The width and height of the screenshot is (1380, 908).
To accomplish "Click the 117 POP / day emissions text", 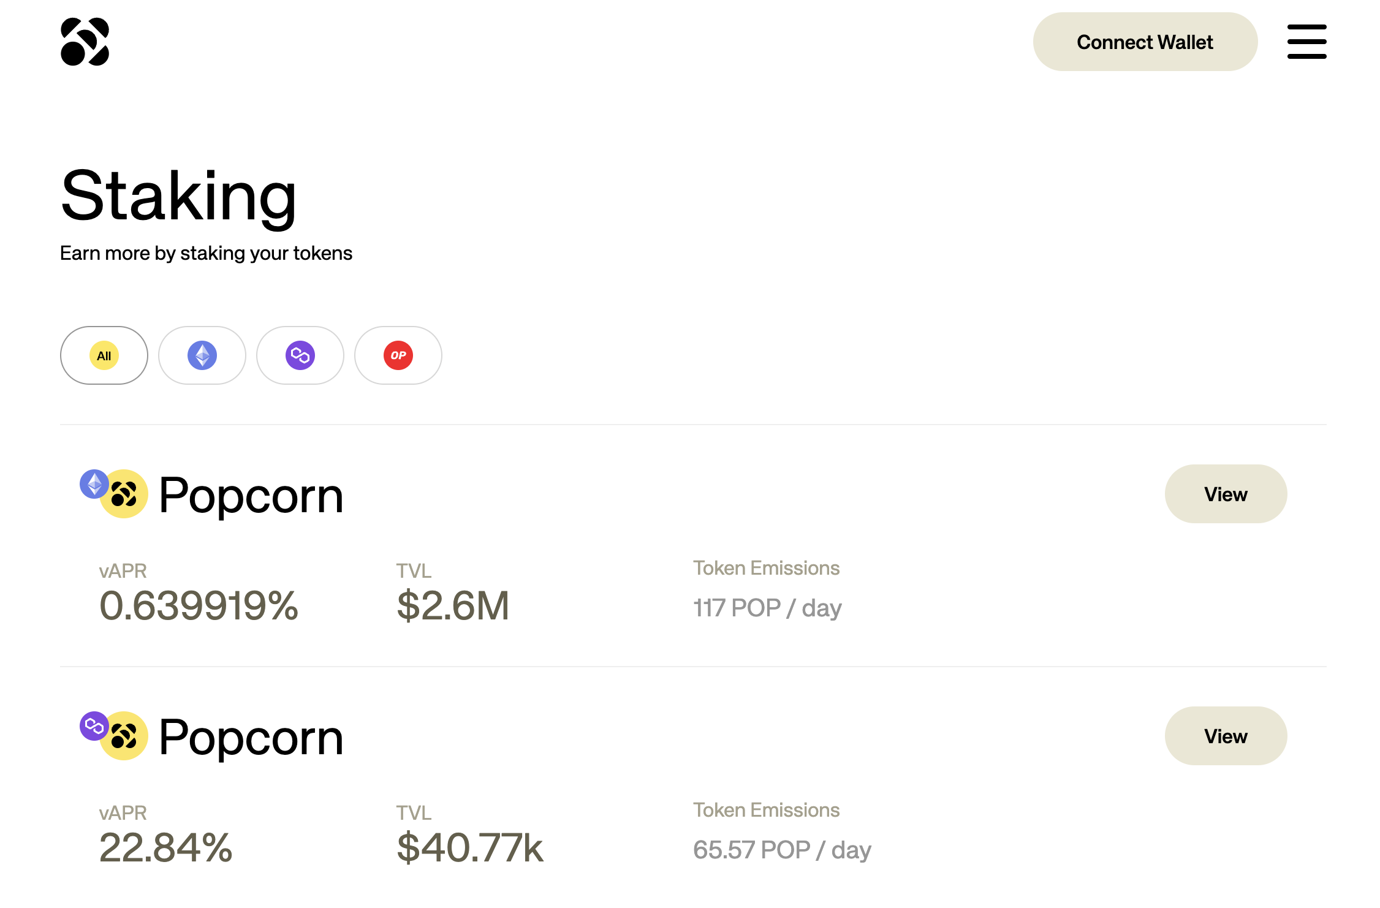I will point(767,608).
